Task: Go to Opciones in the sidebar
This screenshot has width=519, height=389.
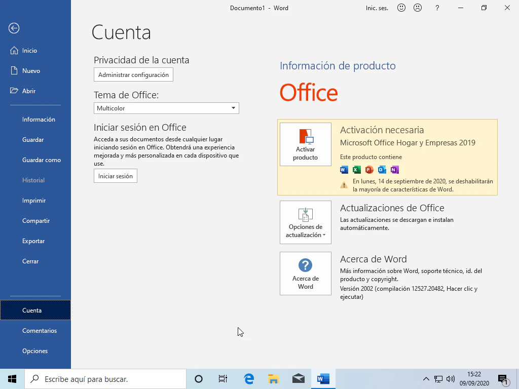Action: click(35, 351)
